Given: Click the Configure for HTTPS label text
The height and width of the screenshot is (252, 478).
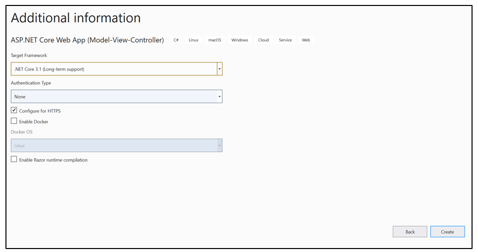Looking at the screenshot, I should 40,111.
